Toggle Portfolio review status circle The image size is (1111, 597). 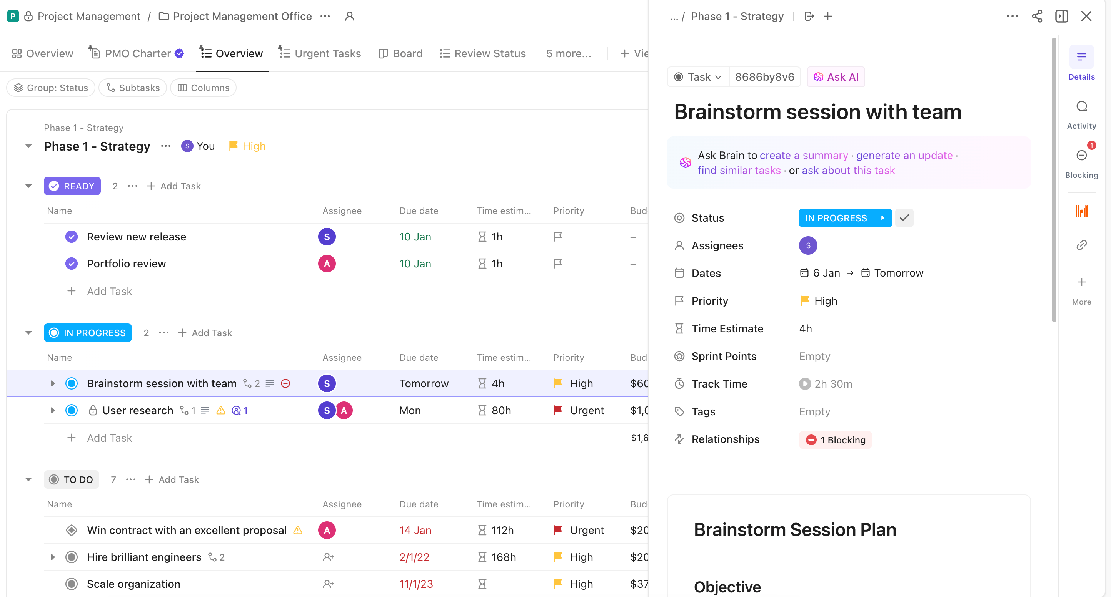tap(72, 264)
